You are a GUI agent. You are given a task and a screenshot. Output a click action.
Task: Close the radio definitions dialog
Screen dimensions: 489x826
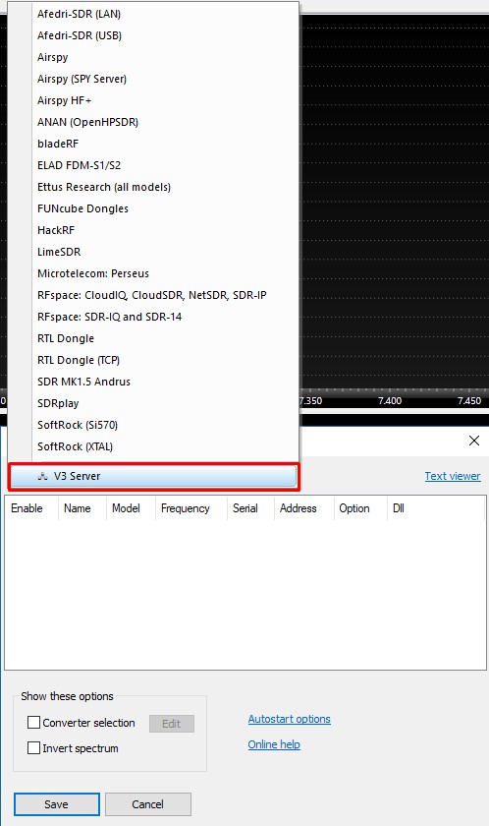(473, 441)
